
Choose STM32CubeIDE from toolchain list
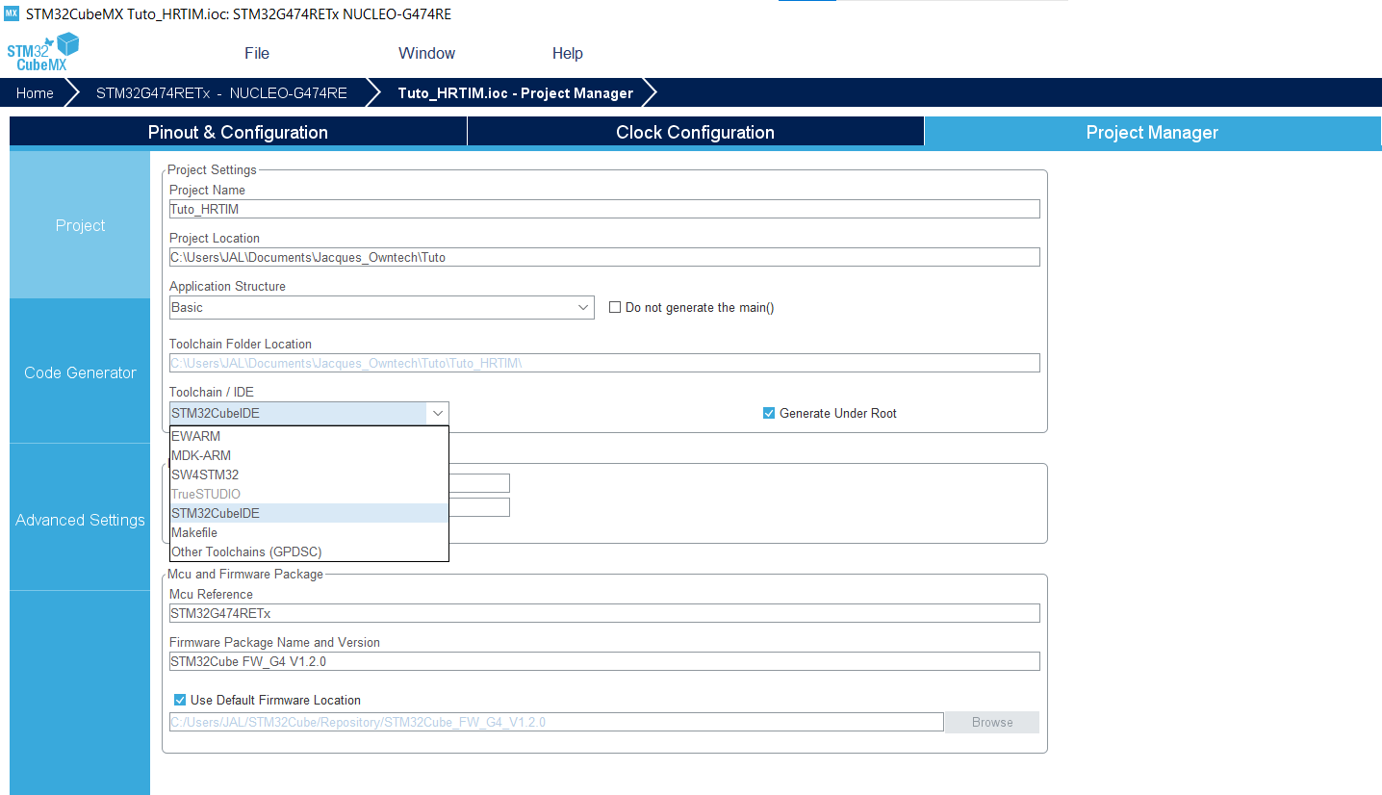click(309, 513)
